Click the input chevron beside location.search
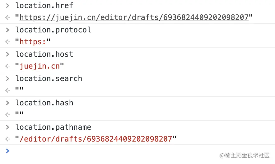Viewport: 275px width, 164px height. pyautogui.click(x=8, y=78)
